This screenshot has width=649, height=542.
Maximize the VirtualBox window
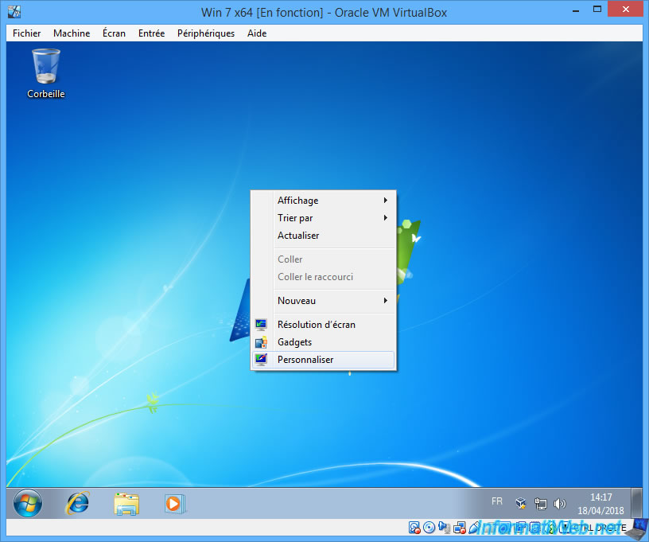pos(597,9)
